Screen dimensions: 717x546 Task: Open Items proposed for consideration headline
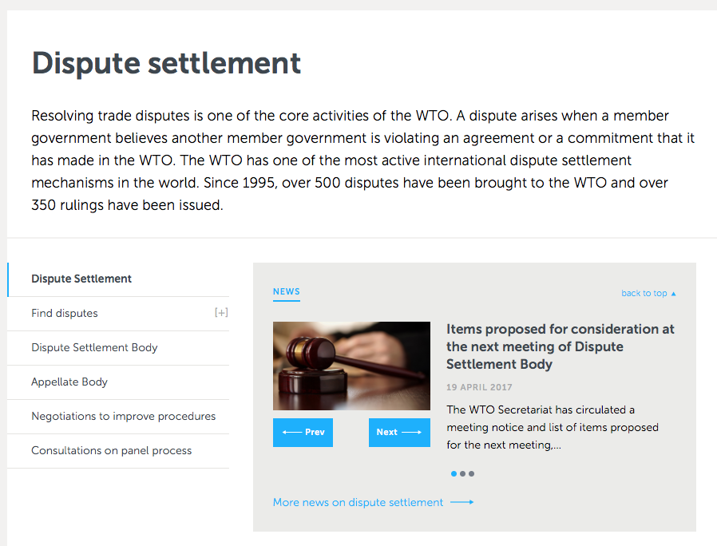point(561,346)
